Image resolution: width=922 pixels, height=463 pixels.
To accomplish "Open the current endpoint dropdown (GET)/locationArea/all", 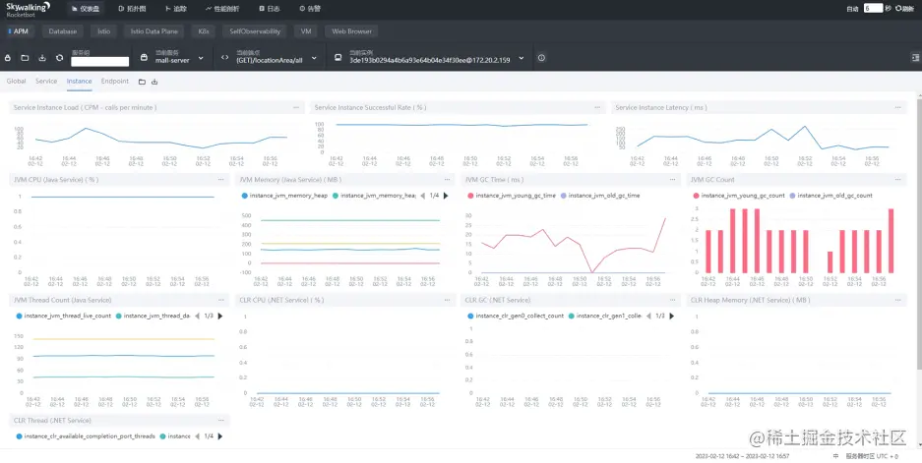I will coord(277,58).
